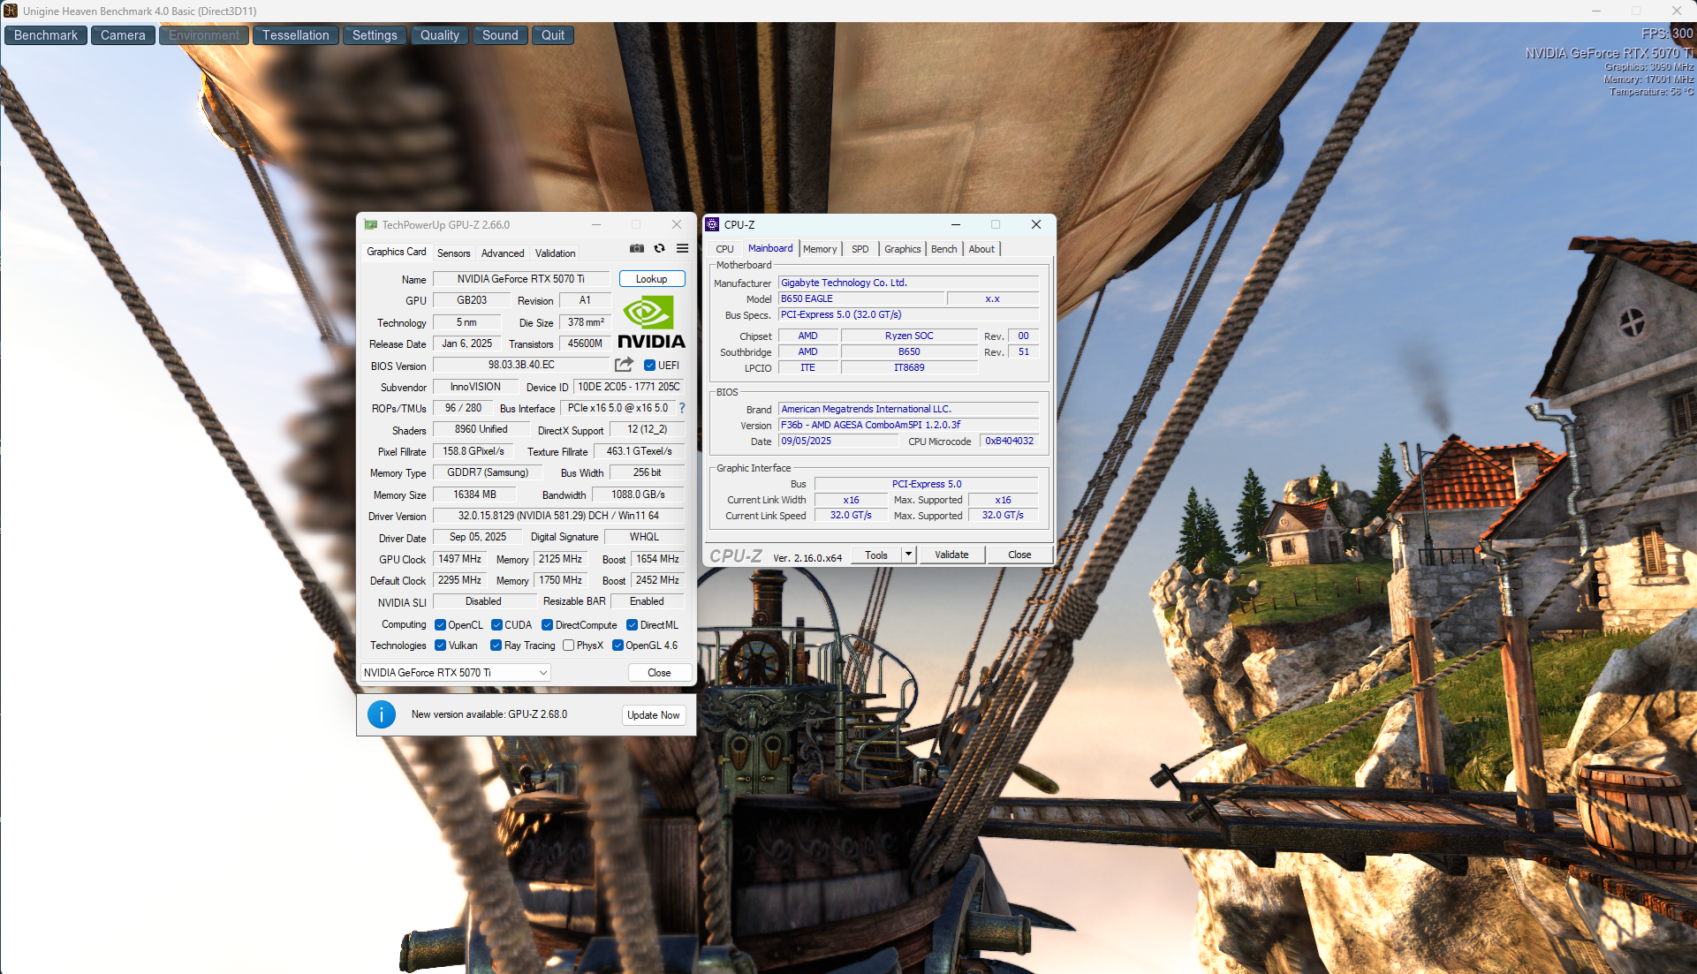
Task: Click the CPU-Z Validate button
Action: tap(951, 555)
